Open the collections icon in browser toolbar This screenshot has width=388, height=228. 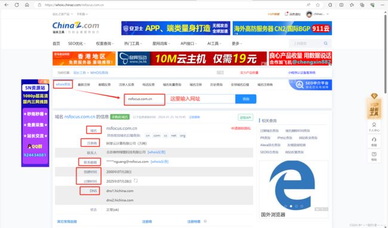pos(362,5)
